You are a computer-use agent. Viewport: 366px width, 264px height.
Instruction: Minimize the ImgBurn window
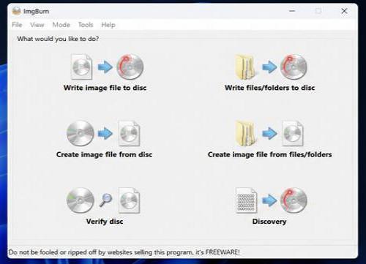point(292,11)
